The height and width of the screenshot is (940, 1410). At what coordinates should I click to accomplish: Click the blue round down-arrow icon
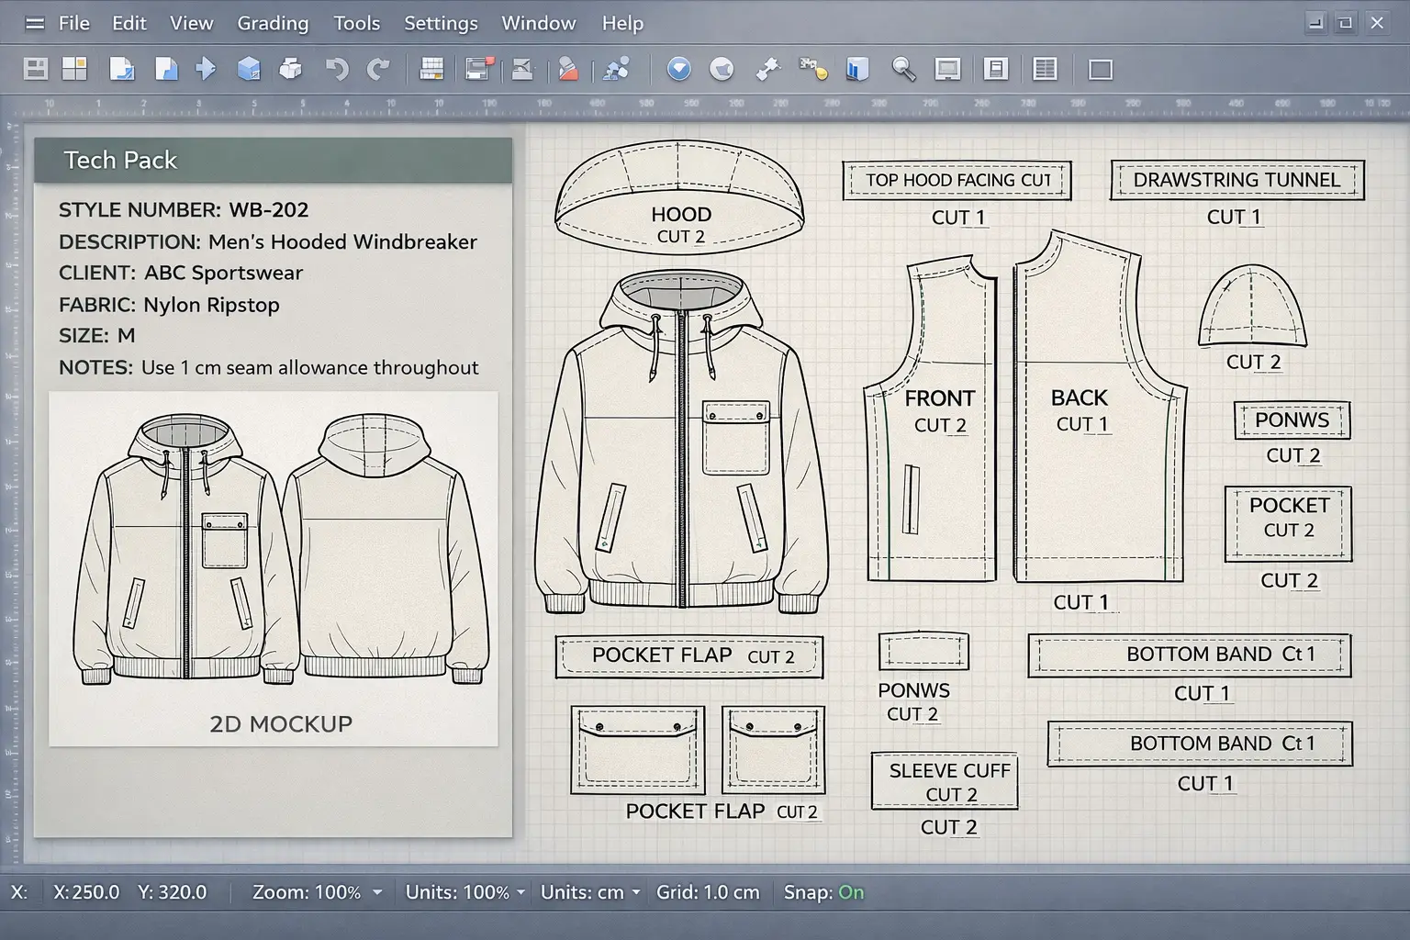[679, 69]
